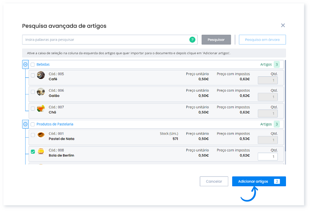Click Adicionar artigos to import items
Screen dimensions: 310x211
coord(258,181)
